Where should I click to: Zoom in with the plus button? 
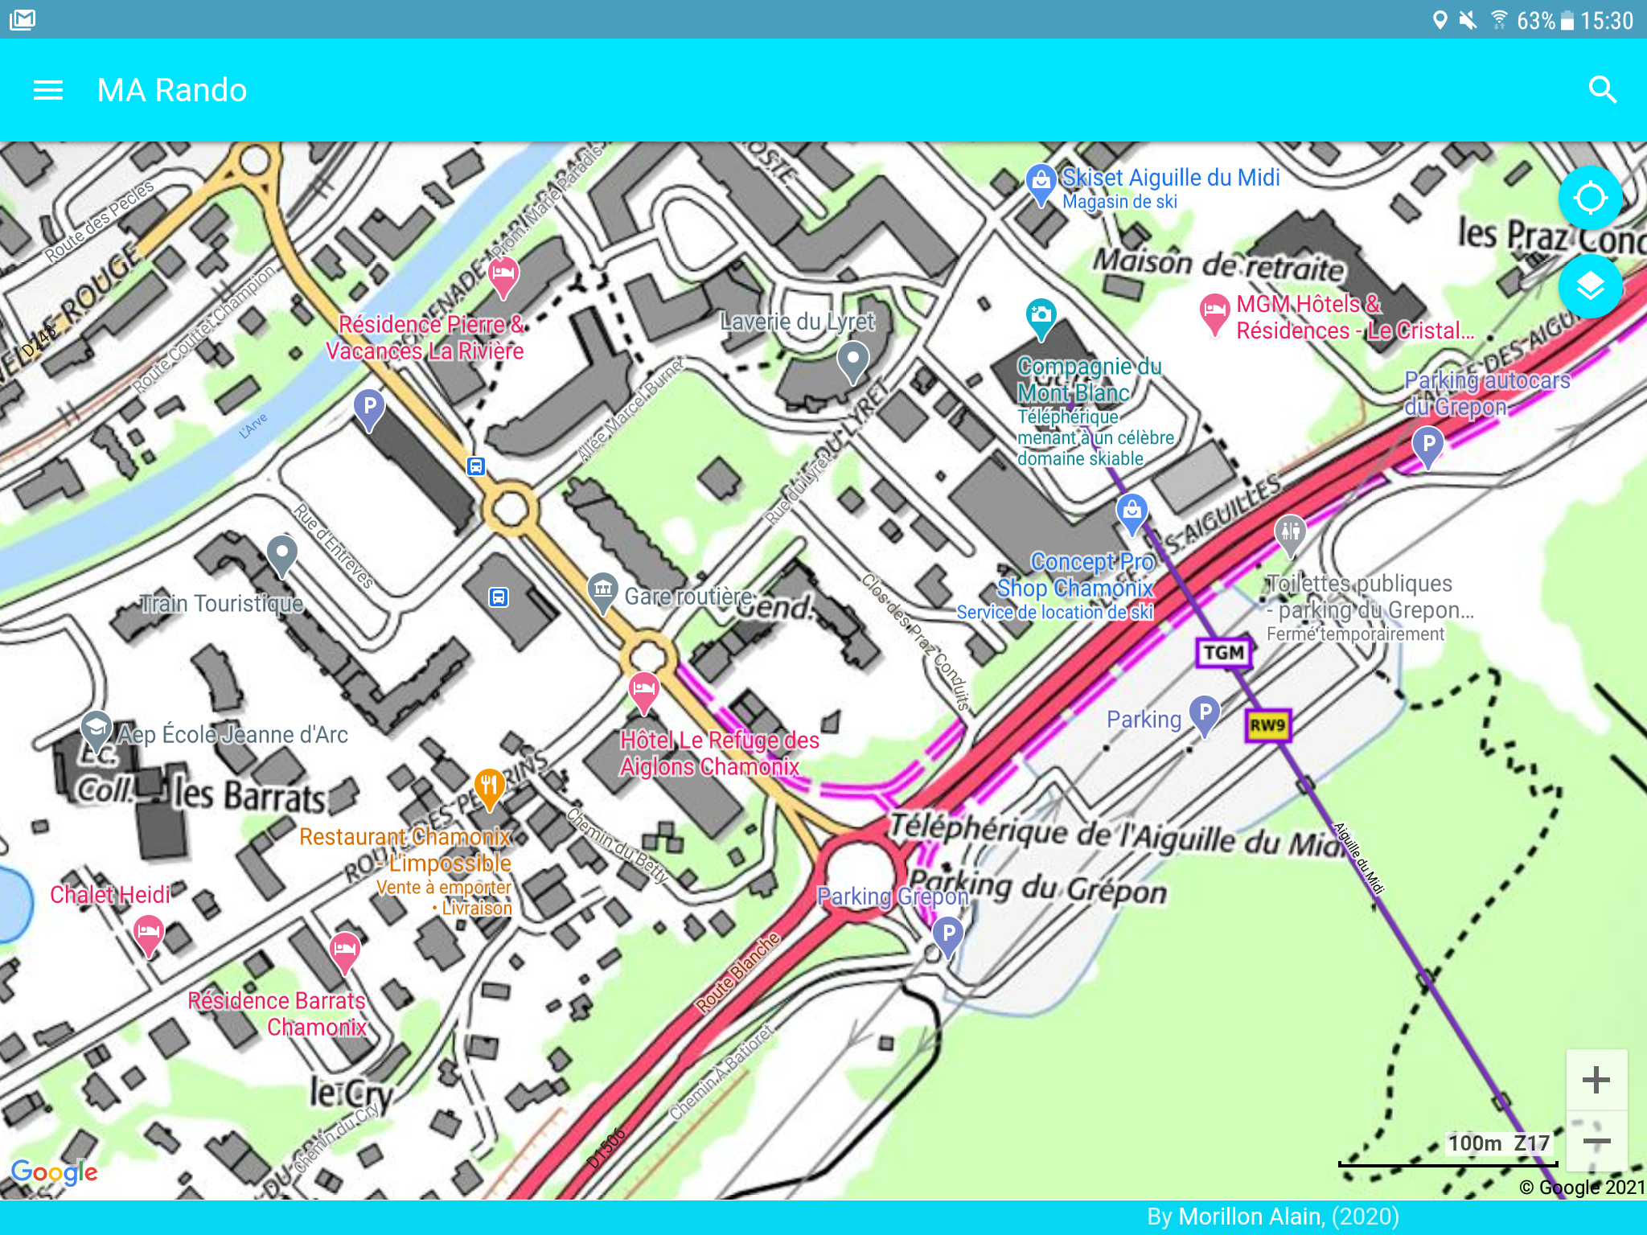[x=1596, y=1080]
